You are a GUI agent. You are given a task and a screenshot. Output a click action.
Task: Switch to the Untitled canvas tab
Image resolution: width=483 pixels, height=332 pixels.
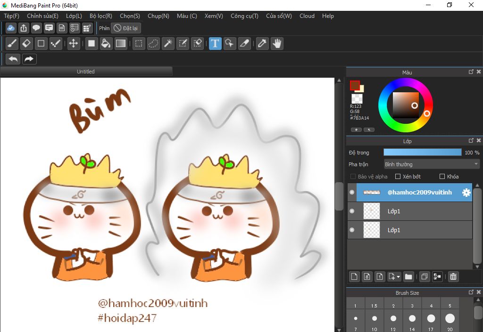[86, 71]
